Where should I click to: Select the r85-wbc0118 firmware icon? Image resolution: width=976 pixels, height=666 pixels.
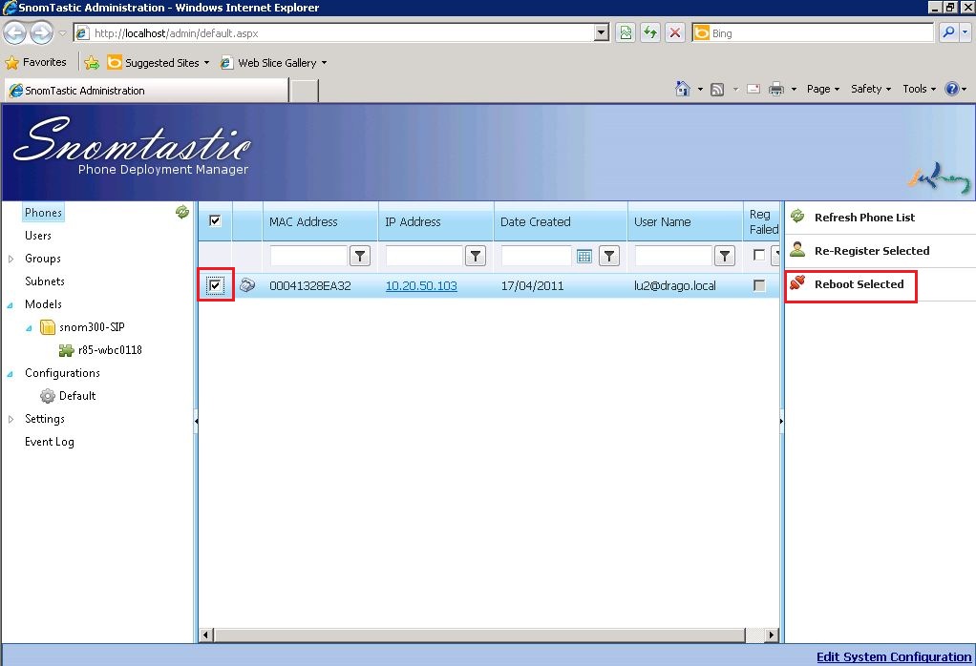coord(66,350)
